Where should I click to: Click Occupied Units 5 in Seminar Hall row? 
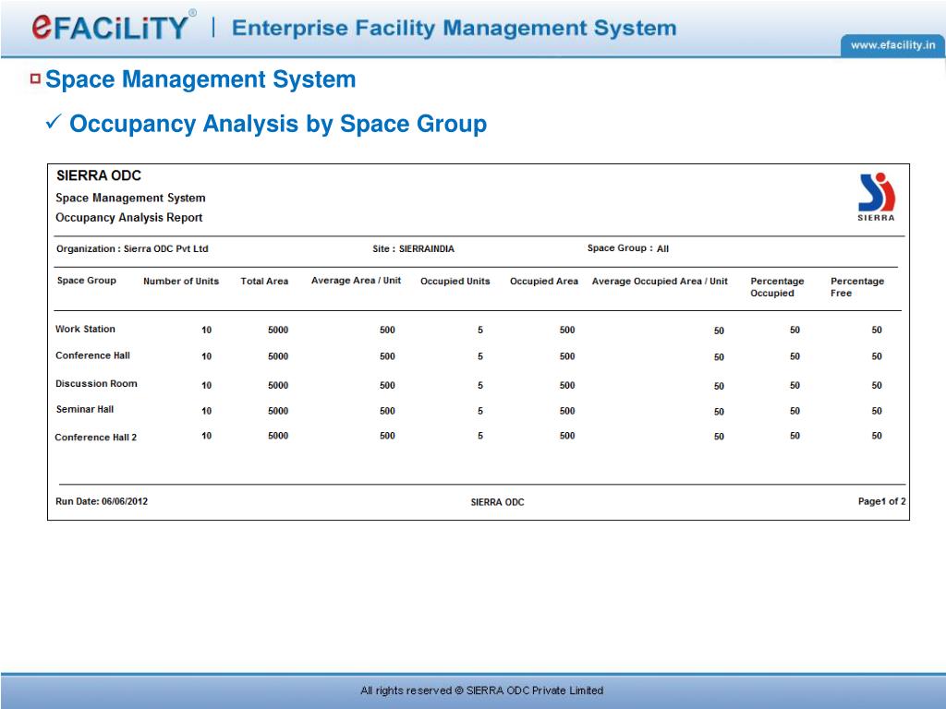tap(480, 411)
